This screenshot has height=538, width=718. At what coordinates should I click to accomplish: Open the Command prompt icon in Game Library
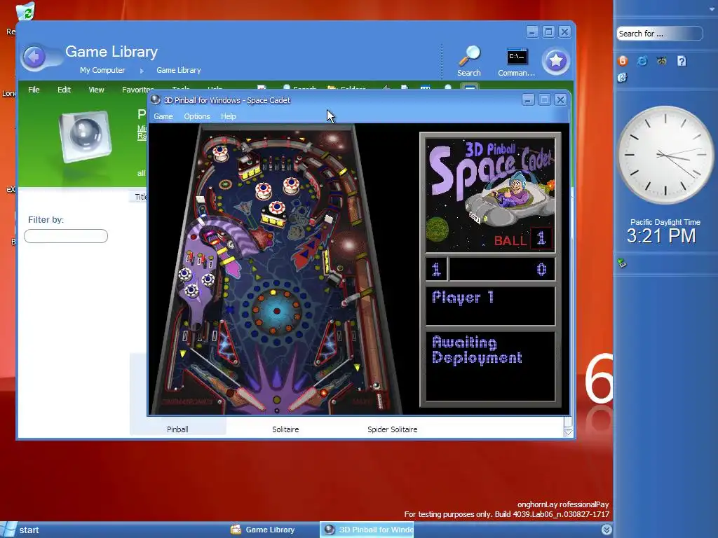point(517,57)
